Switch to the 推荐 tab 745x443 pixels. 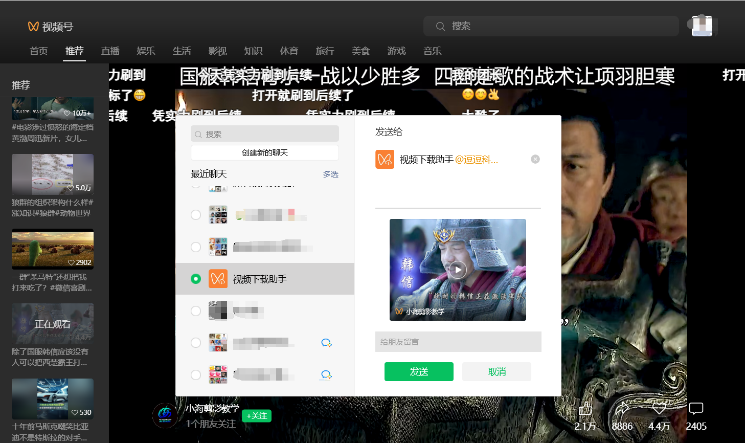[75, 51]
